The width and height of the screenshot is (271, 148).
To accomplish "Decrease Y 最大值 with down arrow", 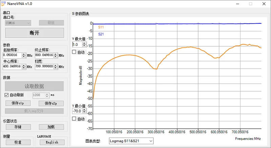I will tap(84, 46).
